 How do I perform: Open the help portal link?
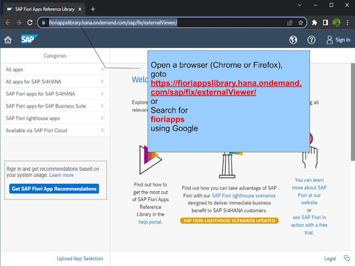(150, 222)
